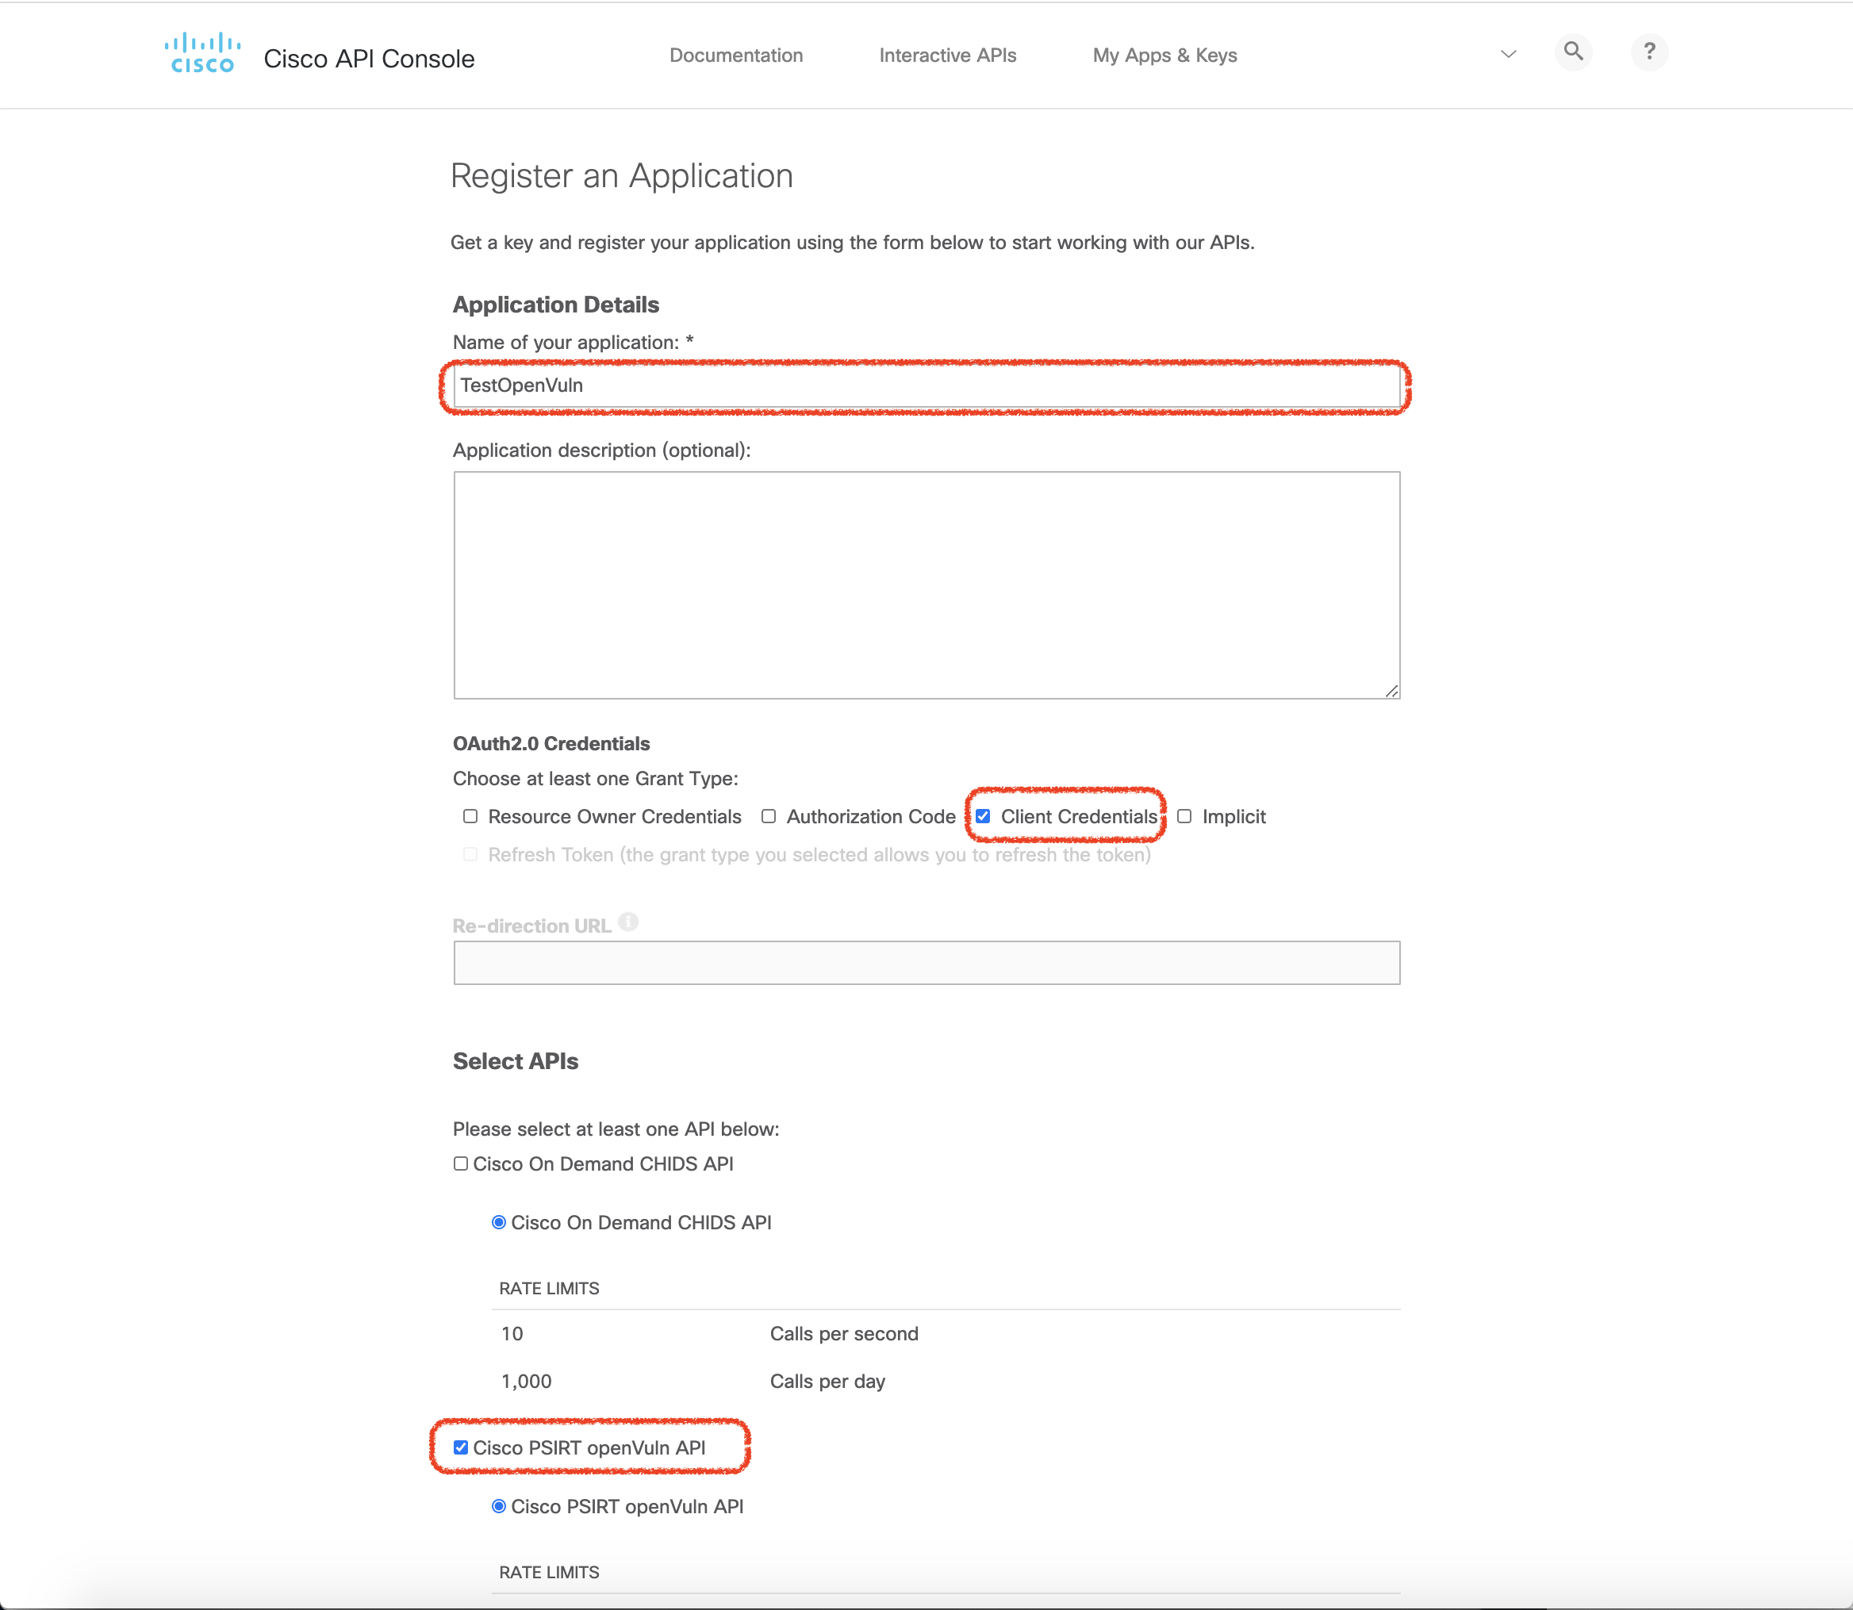Open the account dropdown chevron in the header
This screenshot has width=1853, height=1610.
[x=1508, y=54]
